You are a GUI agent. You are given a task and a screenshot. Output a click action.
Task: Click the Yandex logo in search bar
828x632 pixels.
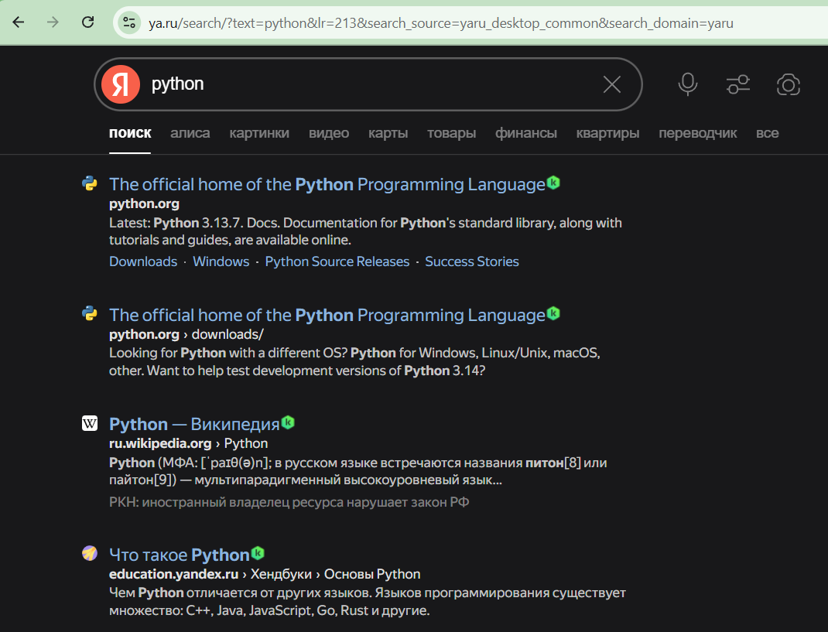(121, 84)
